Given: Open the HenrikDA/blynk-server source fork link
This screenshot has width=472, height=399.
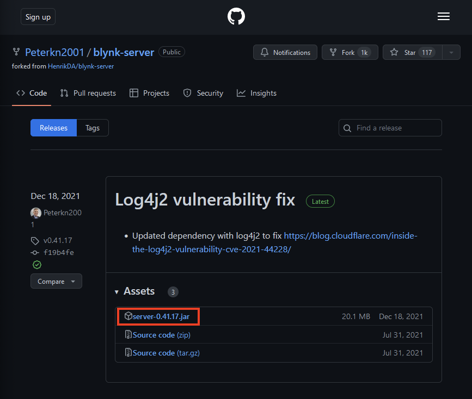Looking at the screenshot, I should 81,66.
